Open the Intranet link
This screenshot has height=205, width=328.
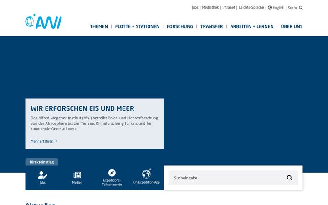(x=229, y=8)
